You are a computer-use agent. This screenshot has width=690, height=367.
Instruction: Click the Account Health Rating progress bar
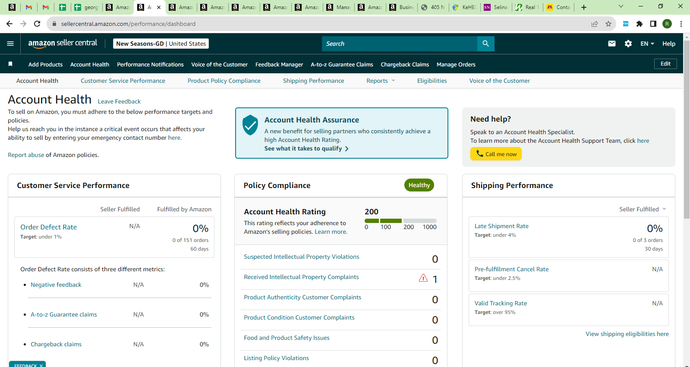pyautogui.click(x=400, y=221)
